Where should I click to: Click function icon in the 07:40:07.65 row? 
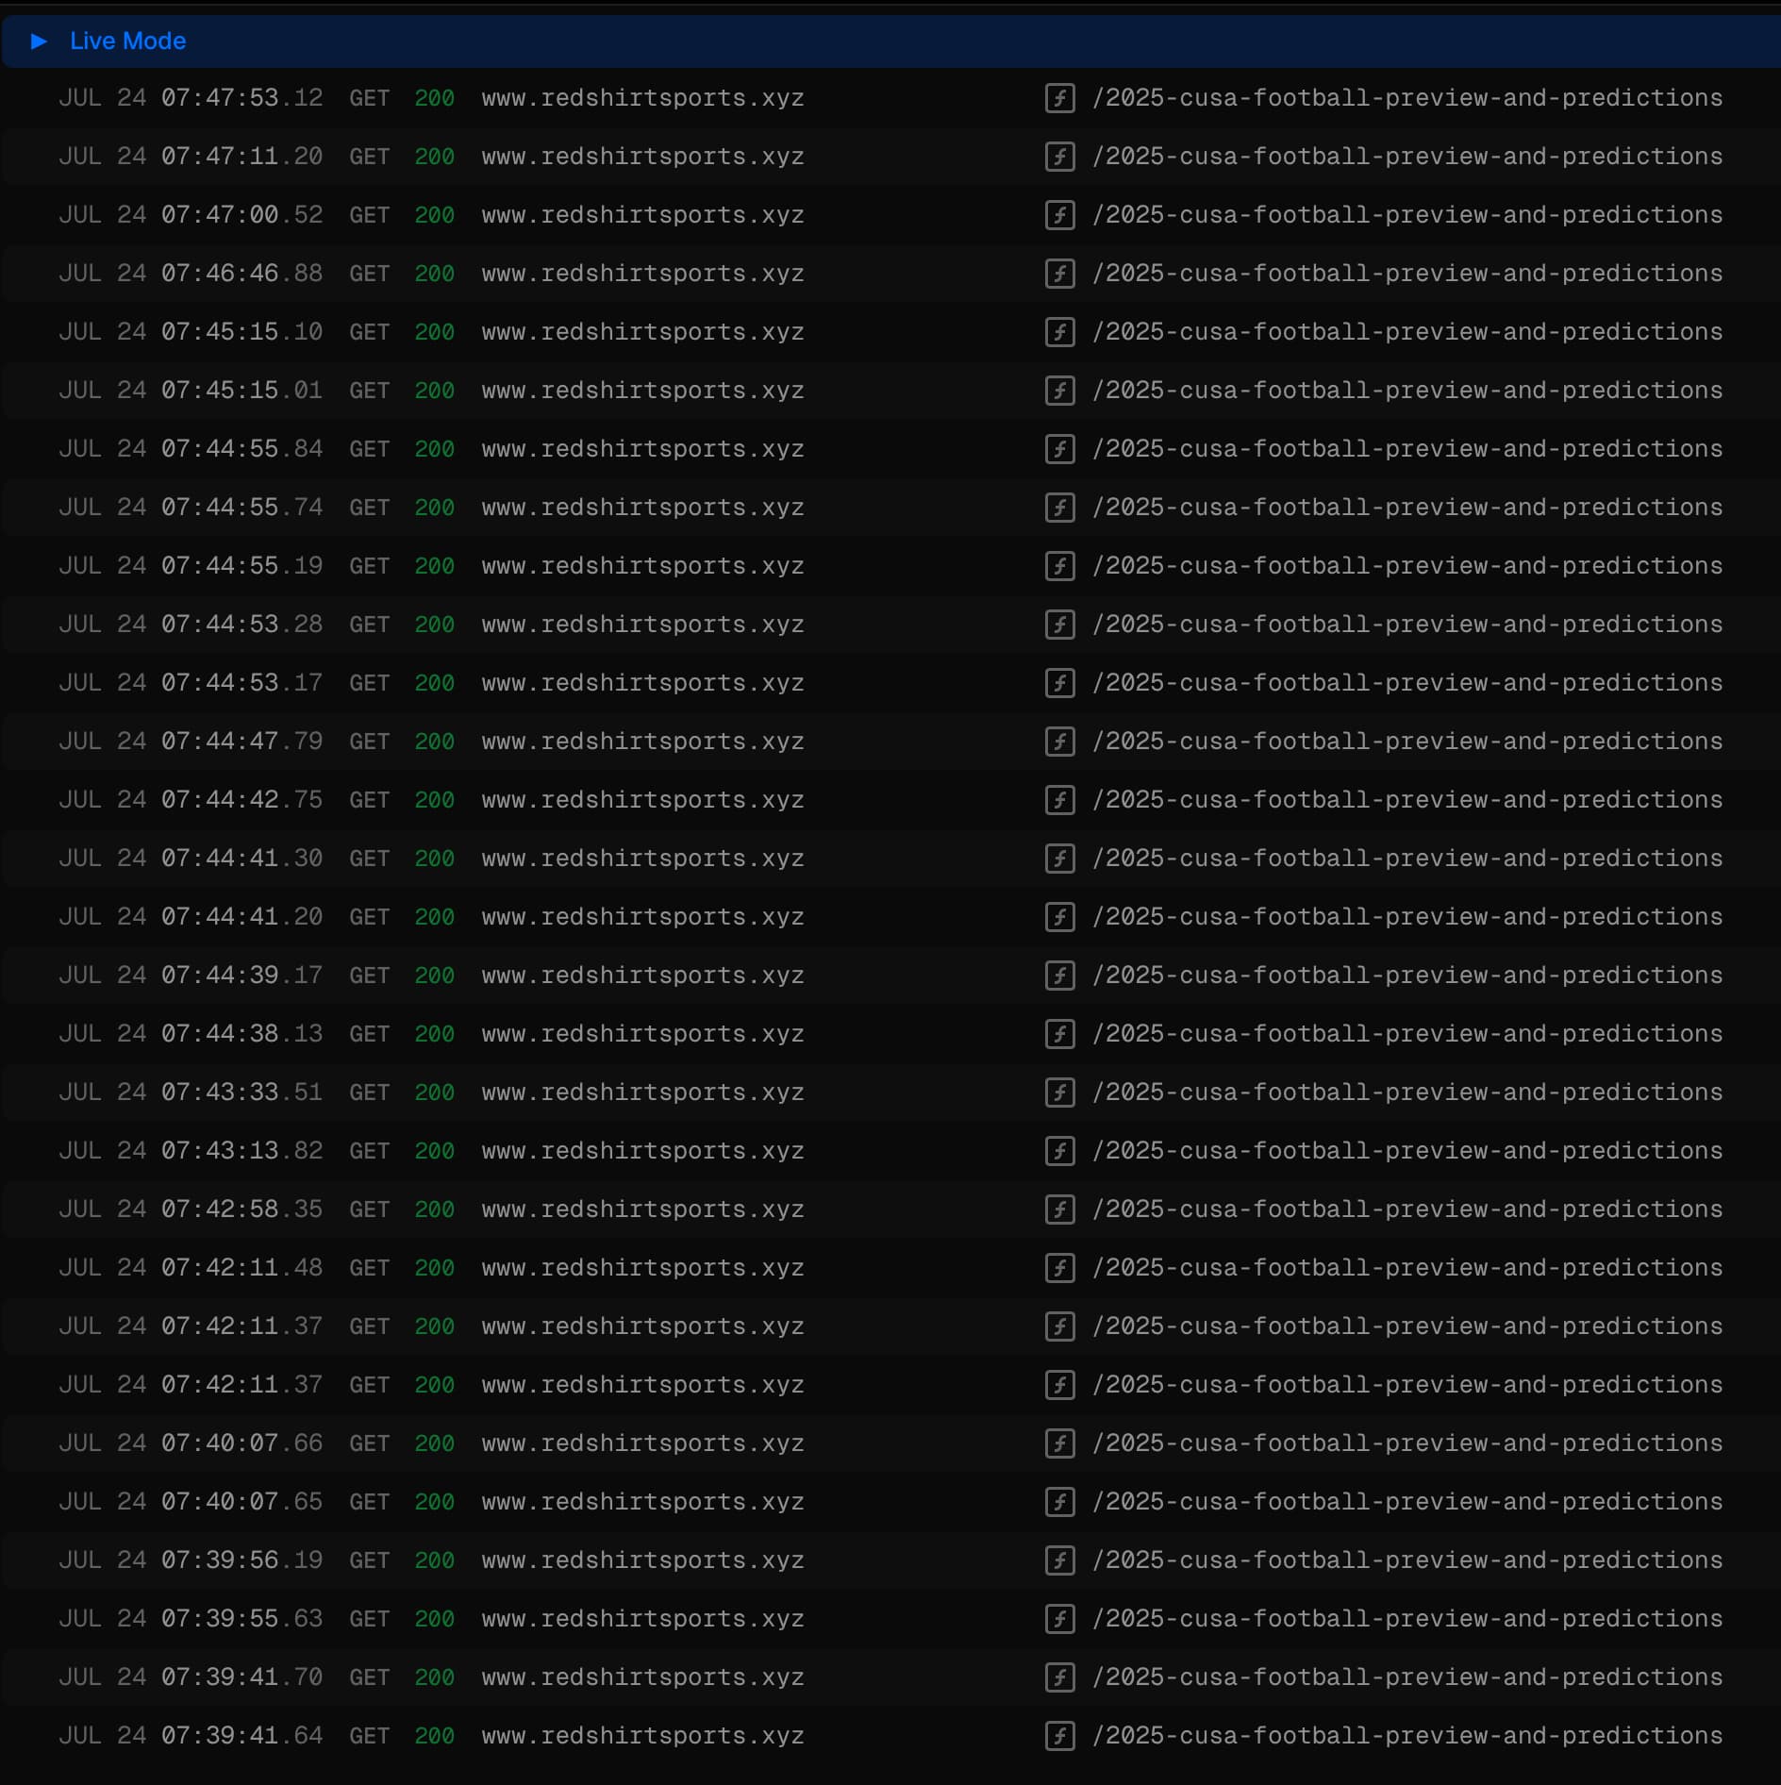click(1059, 1502)
